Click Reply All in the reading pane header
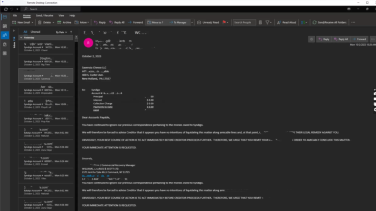This screenshot has width=376, height=211. (341, 39)
